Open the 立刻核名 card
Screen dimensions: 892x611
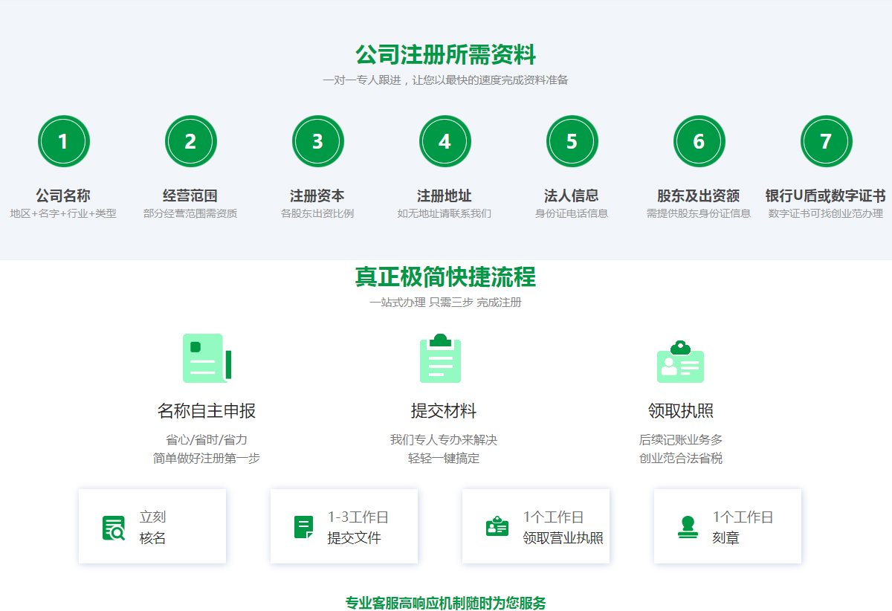pyautogui.click(x=152, y=526)
